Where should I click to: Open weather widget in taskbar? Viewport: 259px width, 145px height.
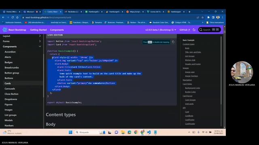tap(13, 132)
